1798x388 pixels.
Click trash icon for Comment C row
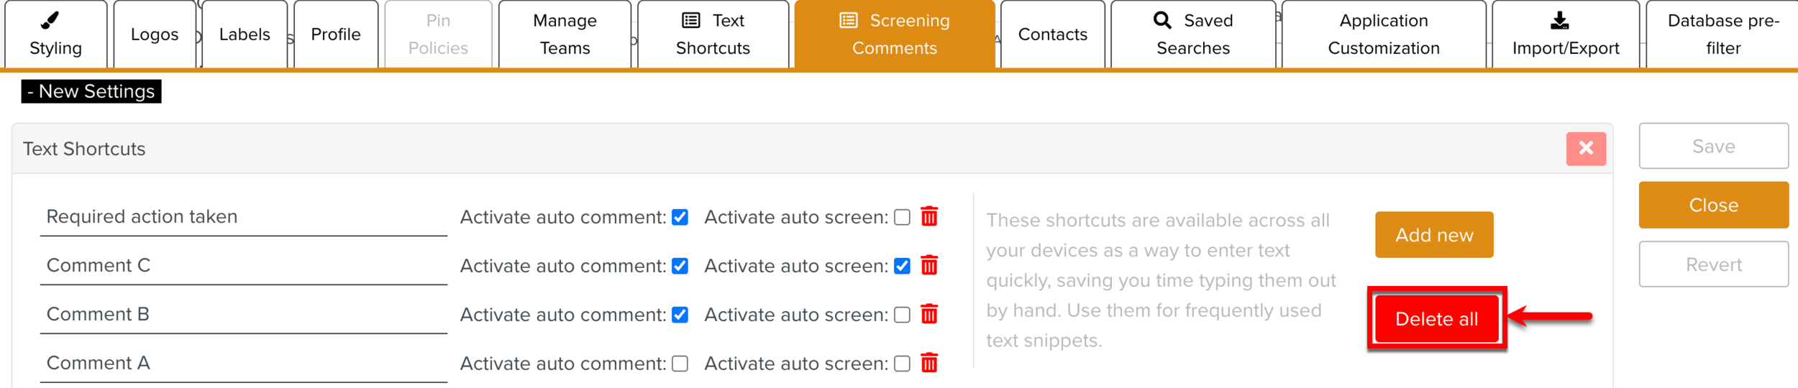[x=929, y=266]
